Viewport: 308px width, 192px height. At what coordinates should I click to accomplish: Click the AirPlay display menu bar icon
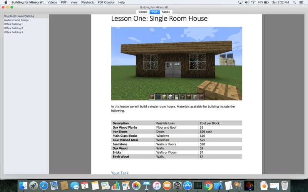pos(240,2)
